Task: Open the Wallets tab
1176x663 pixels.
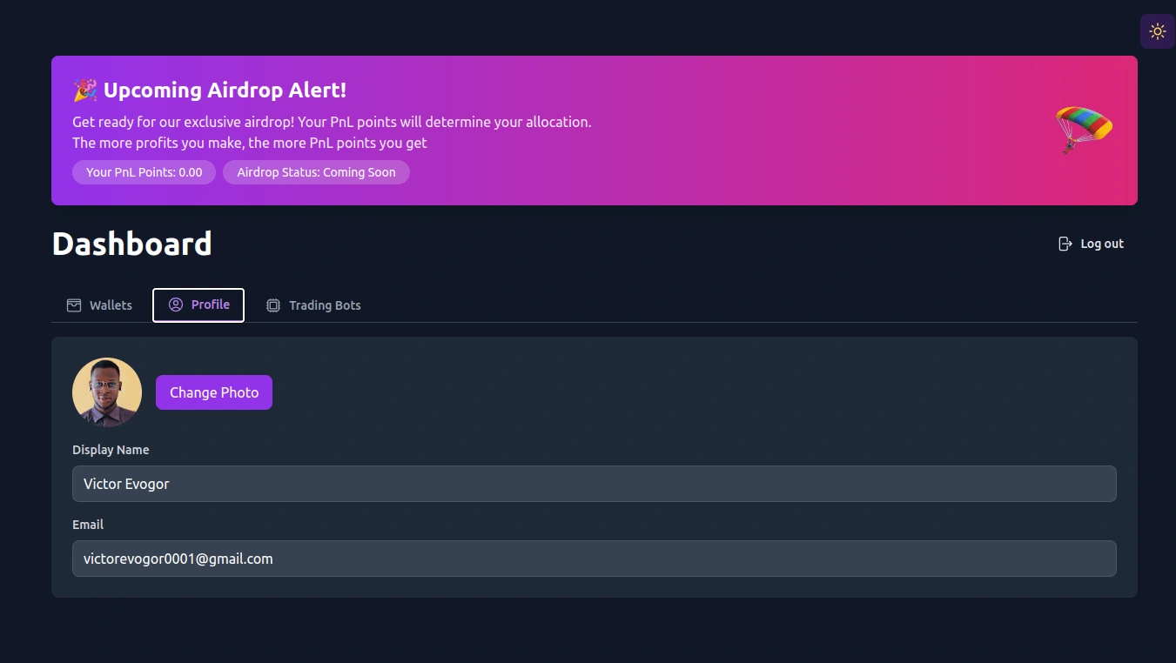Action: (99, 305)
